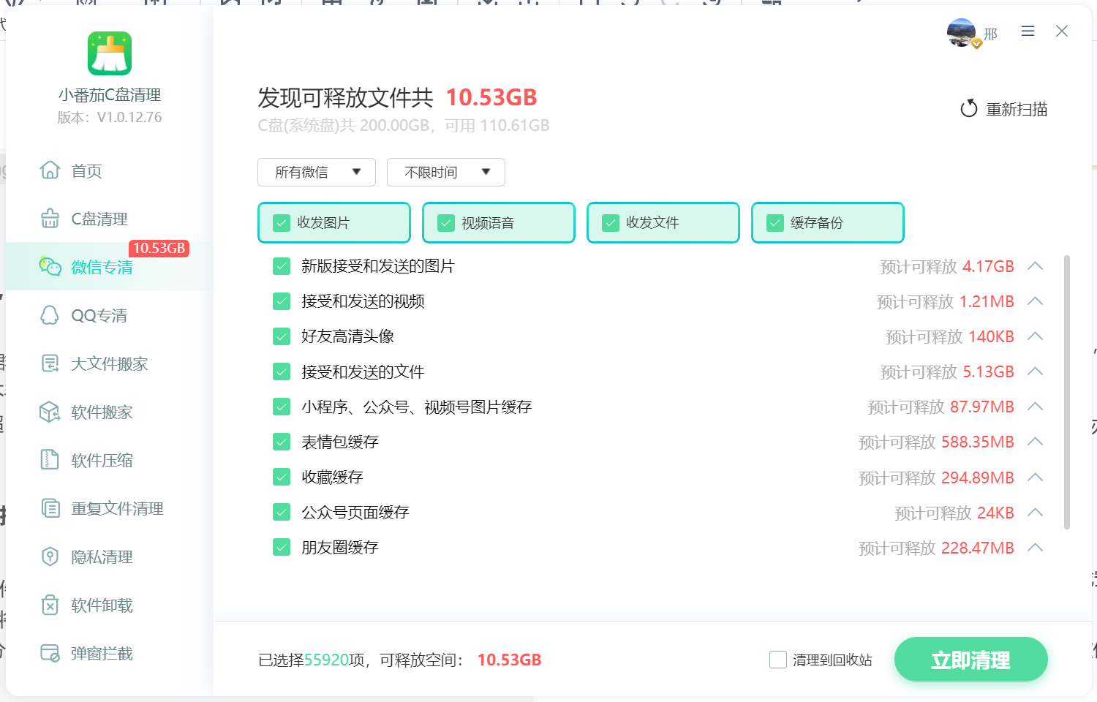
Task: Click the 邢 username label
Action: (991, 34)
